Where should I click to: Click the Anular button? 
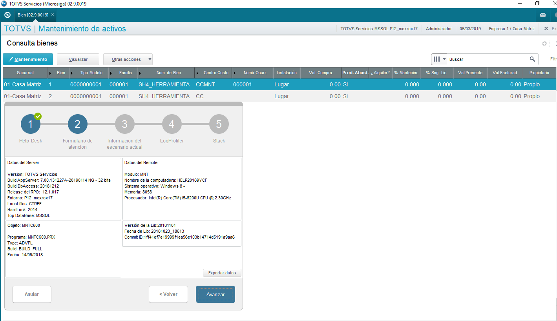[32, 294]
